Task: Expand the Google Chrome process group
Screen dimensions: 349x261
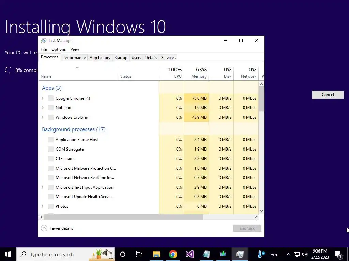Action: point(43,98)
